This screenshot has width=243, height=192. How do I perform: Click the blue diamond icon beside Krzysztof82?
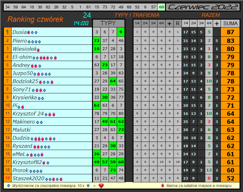(48, 163)
